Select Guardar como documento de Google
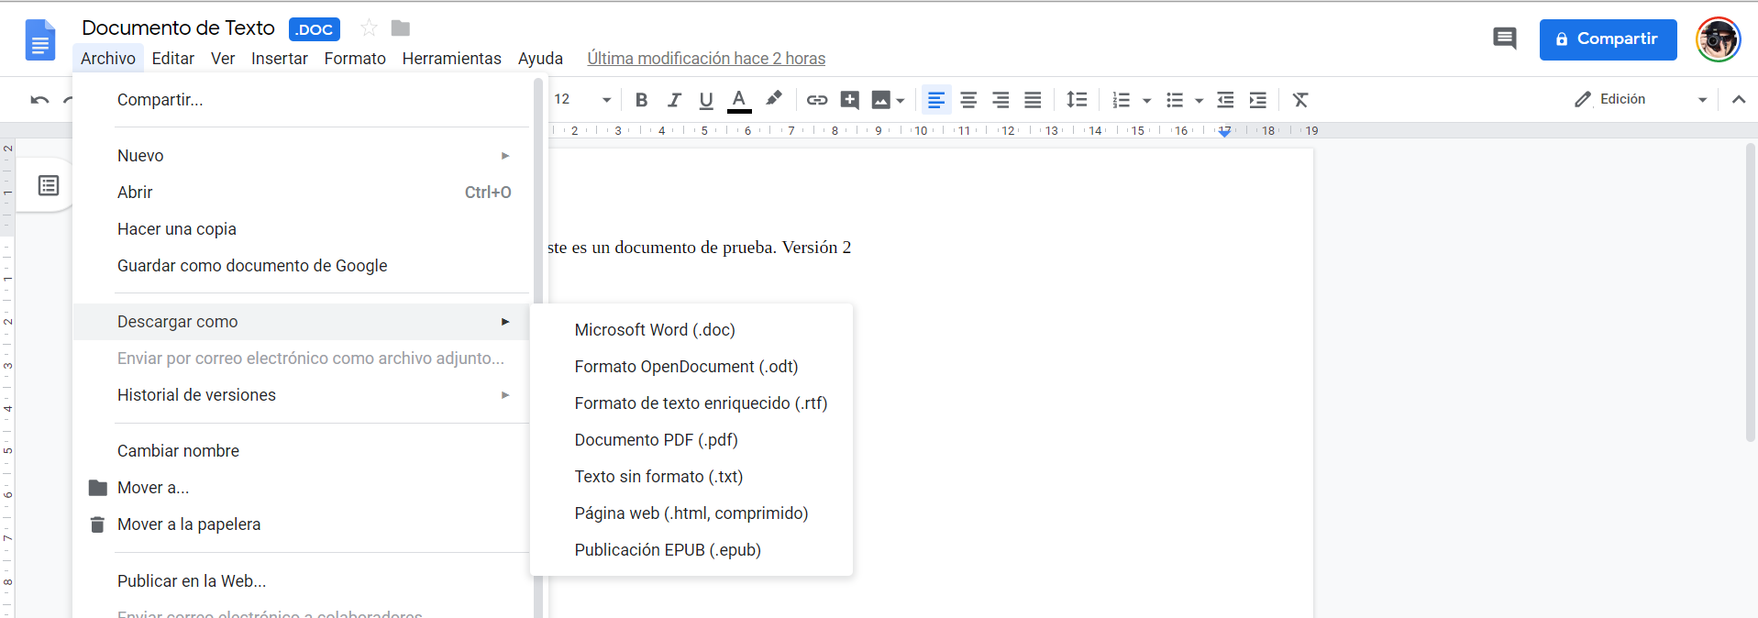 tap(302, 265)
